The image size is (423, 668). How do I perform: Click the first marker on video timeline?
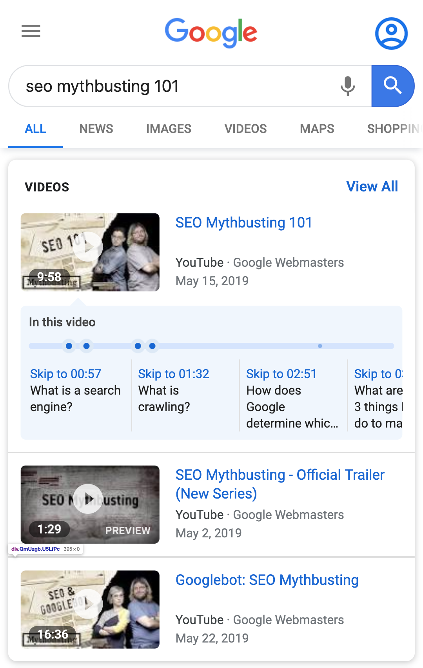pyautogui.click(x=69, y=346)
